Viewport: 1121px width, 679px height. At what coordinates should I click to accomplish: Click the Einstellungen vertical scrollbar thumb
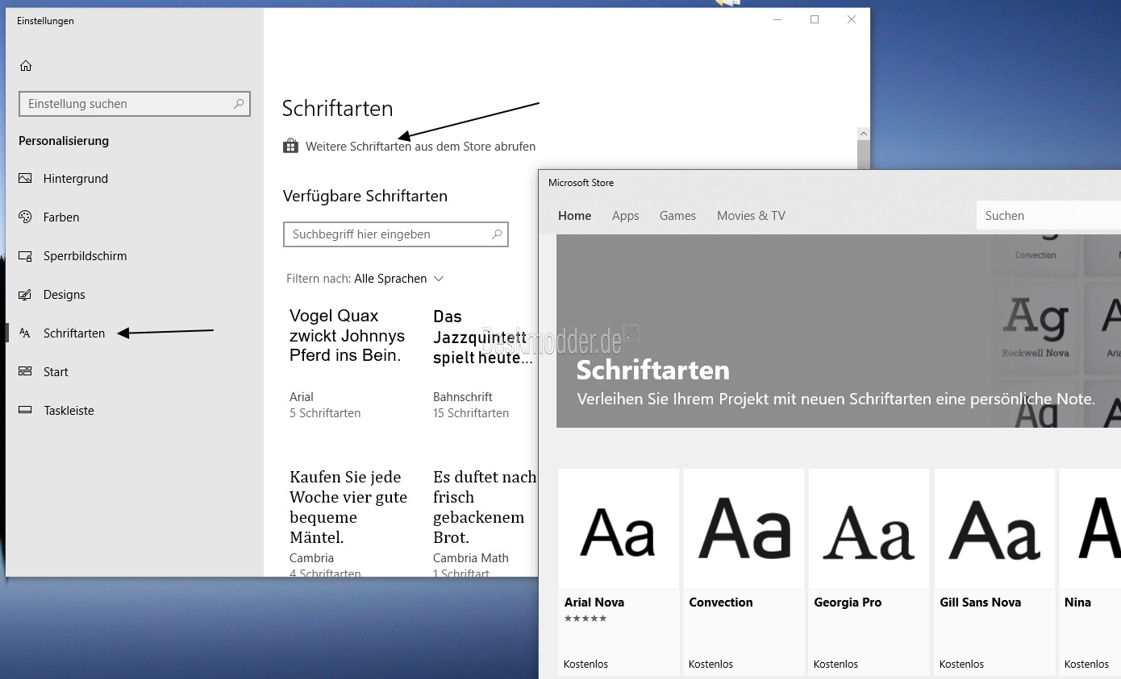point(864,155)
